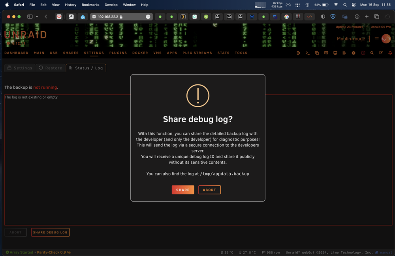This screenshot has height=256, width=395.
Task: Click the Safari address bar 192.168.22.2
Action: (121, 17)
